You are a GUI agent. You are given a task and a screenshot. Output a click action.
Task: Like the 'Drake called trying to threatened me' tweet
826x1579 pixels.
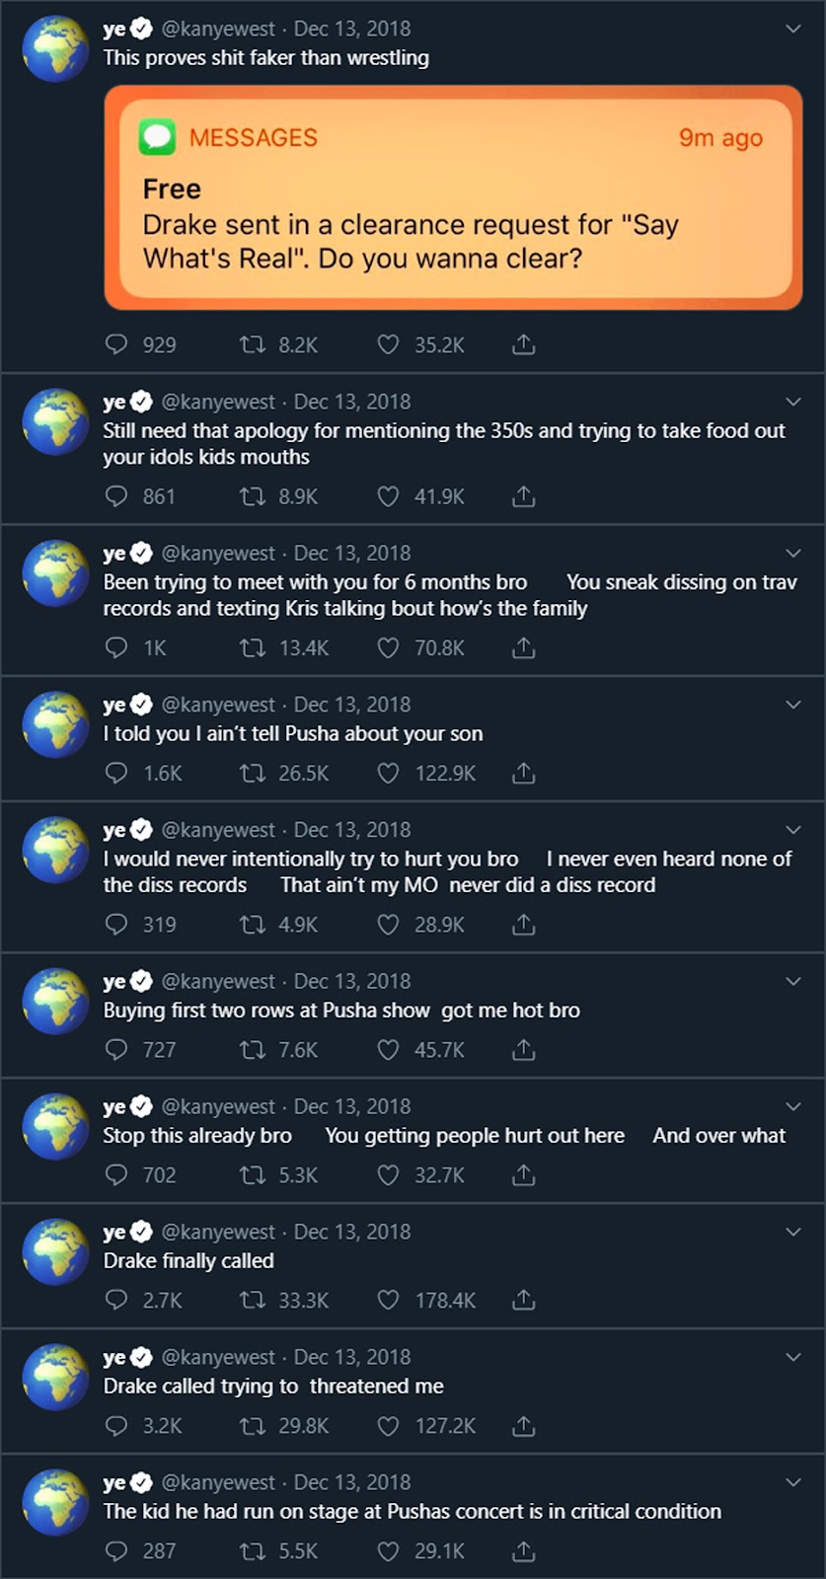click(x=389, y=1425)
